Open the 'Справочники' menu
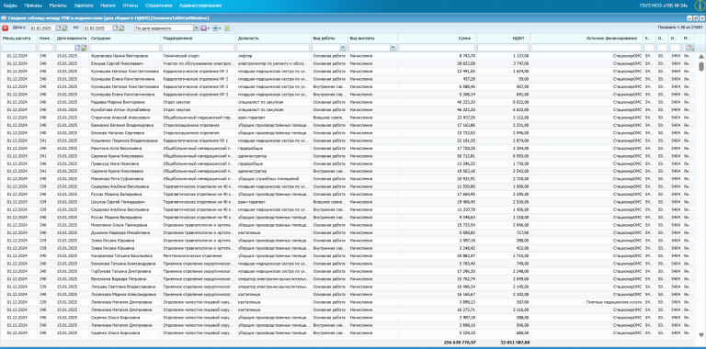This screenshot has width=706, height=349. [x=158, y=6]
